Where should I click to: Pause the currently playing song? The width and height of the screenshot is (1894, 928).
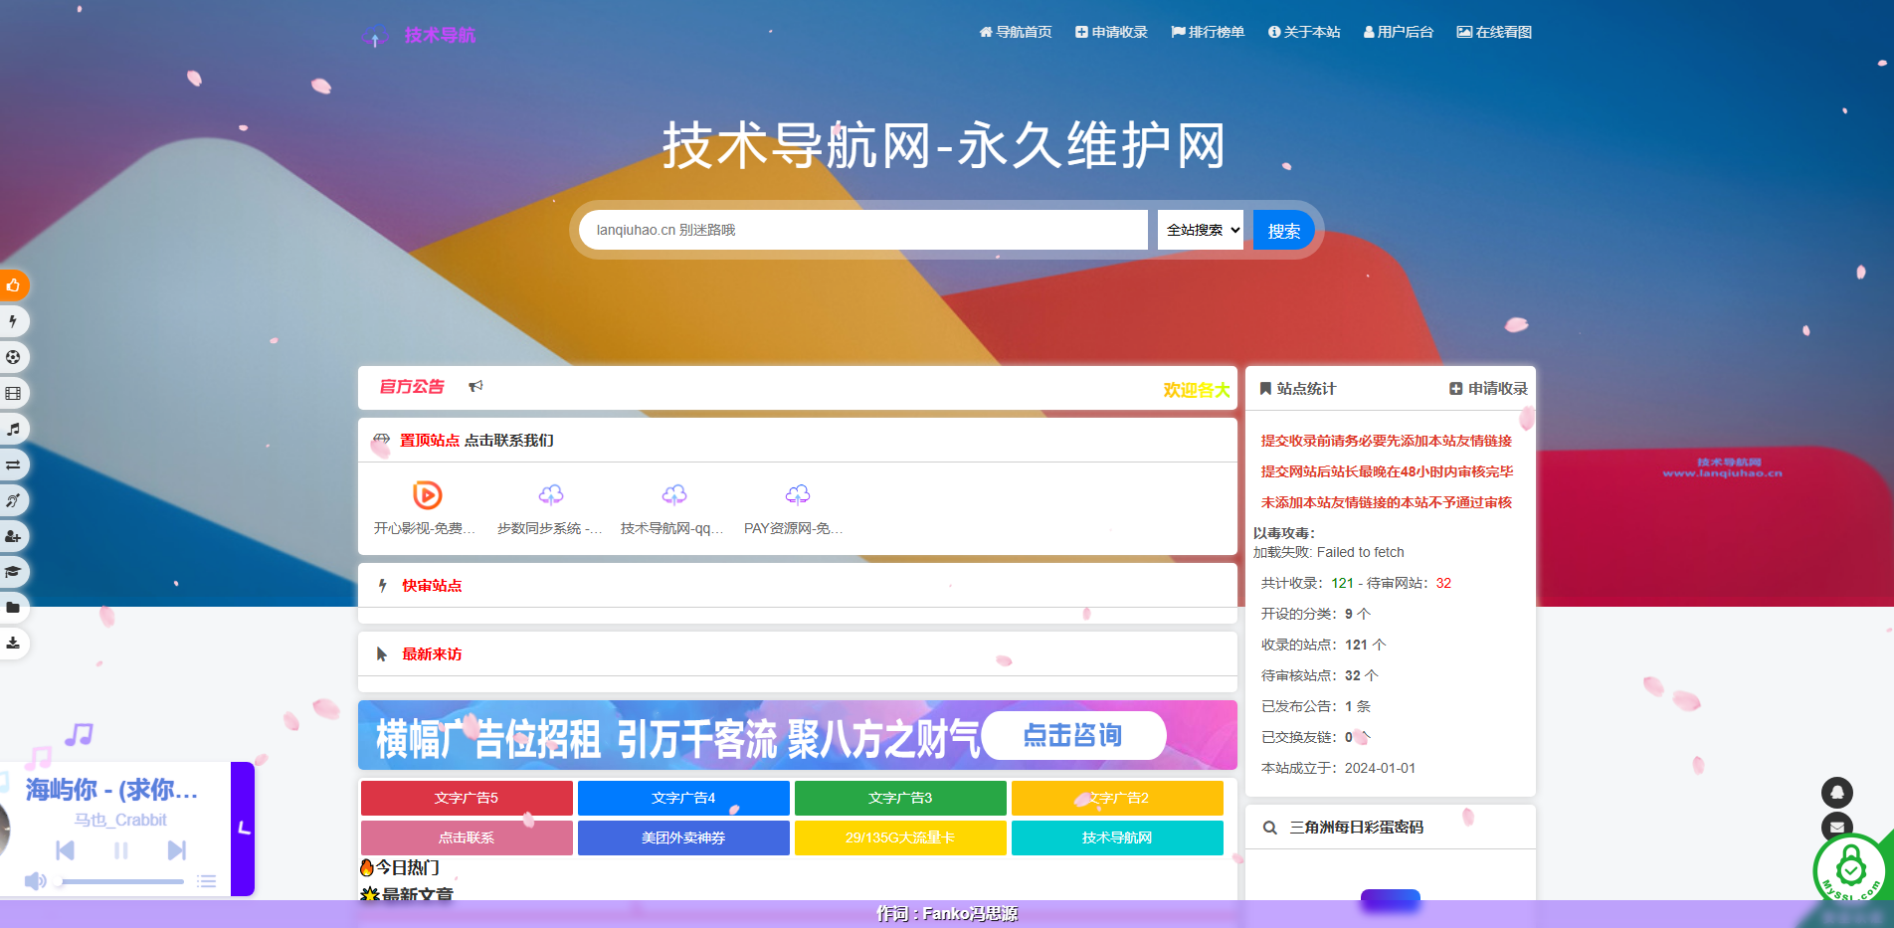pos(120,850)
